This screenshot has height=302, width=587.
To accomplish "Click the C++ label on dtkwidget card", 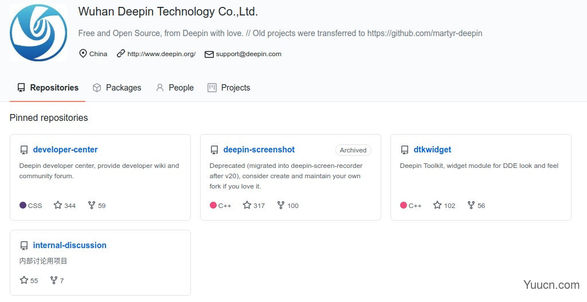I will click(415, 206).
